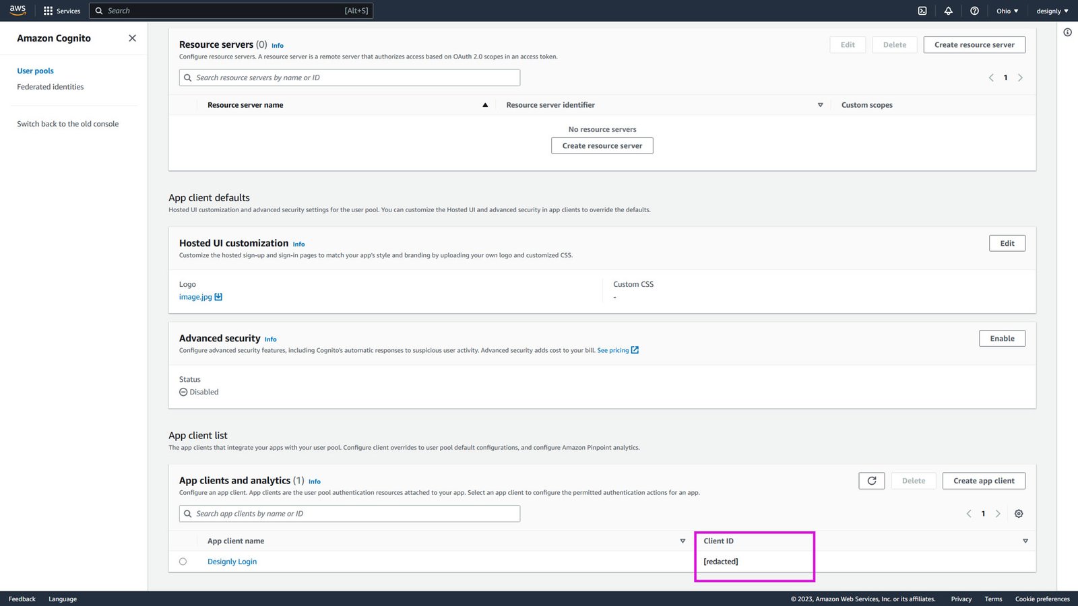Refresh the app clients list
This screenshot has height=606, width=1078.
[x=871, y=481]
